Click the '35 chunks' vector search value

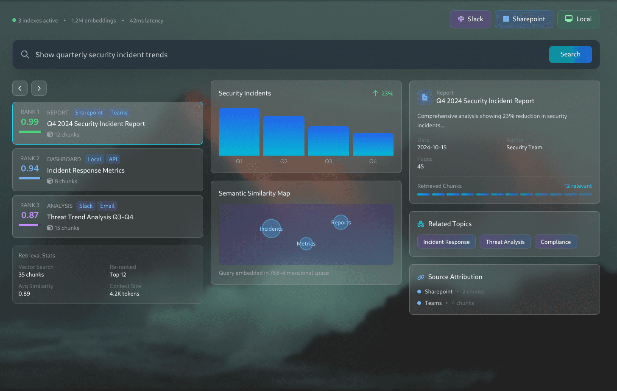(x=31, y=274)
